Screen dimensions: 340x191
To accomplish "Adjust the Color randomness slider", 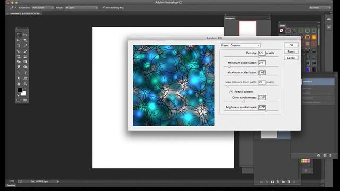I will coord(244,101).
